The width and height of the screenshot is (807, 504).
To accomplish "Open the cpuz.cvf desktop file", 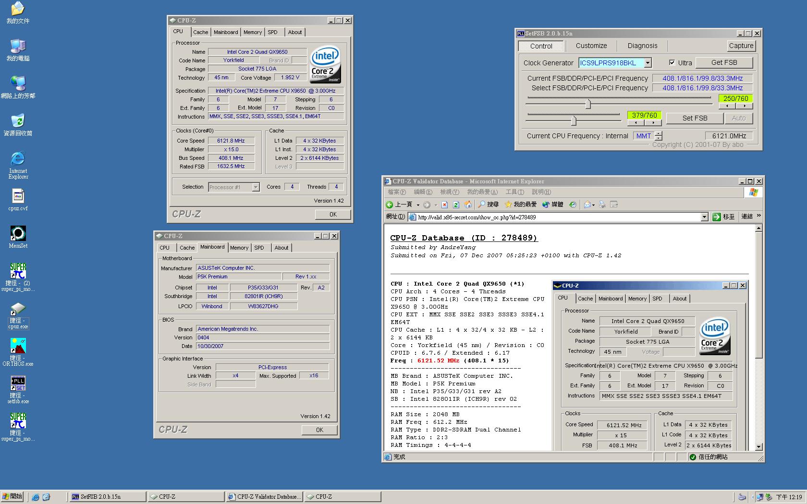I will point(18,200).
